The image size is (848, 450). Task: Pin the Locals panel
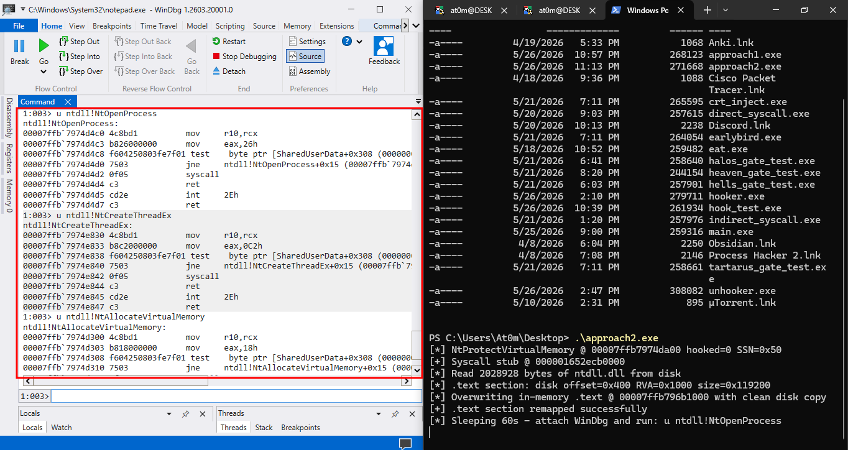[185, 413]
